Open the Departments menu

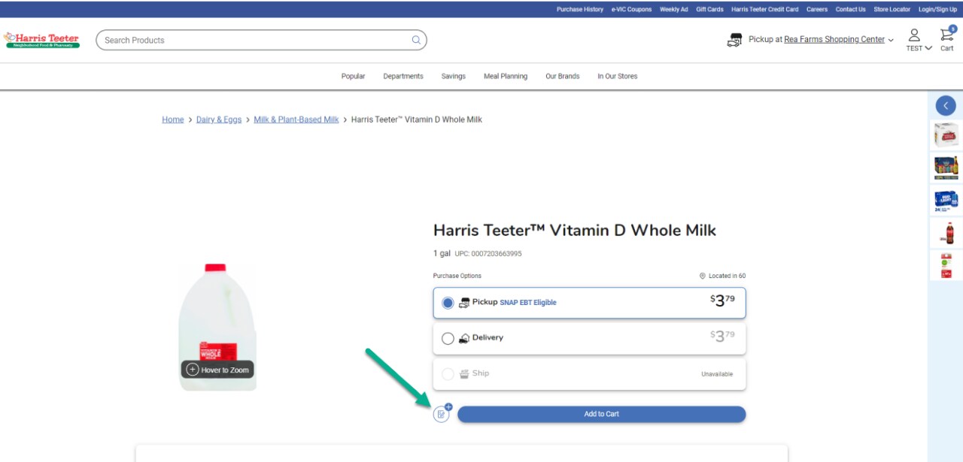click(x=403, y=76)
